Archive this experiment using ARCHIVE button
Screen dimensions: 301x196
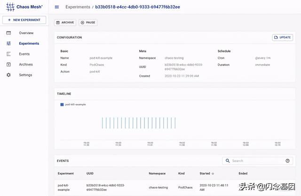[x=65, y=22]
